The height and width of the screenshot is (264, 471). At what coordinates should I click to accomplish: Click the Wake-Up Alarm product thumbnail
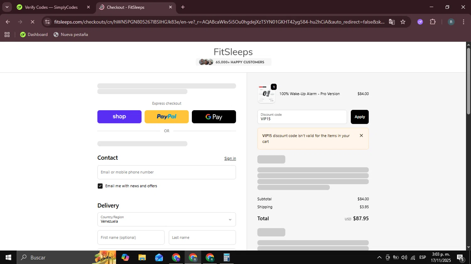point(266,94)
